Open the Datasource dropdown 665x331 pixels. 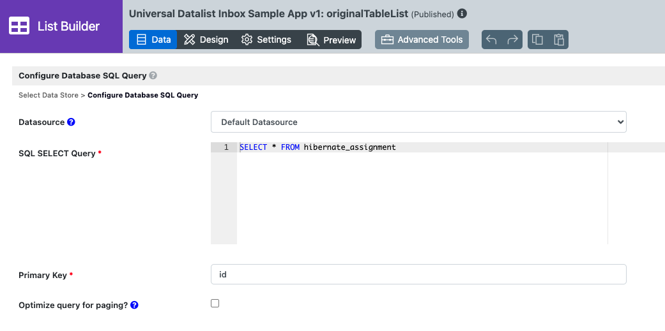(x=418, y=122)
